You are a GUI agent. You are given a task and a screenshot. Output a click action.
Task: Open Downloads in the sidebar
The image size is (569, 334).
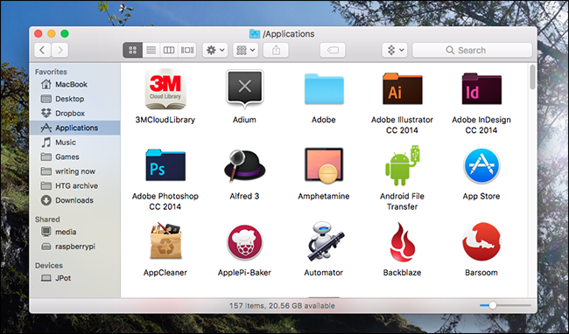(x=75, y=200)
